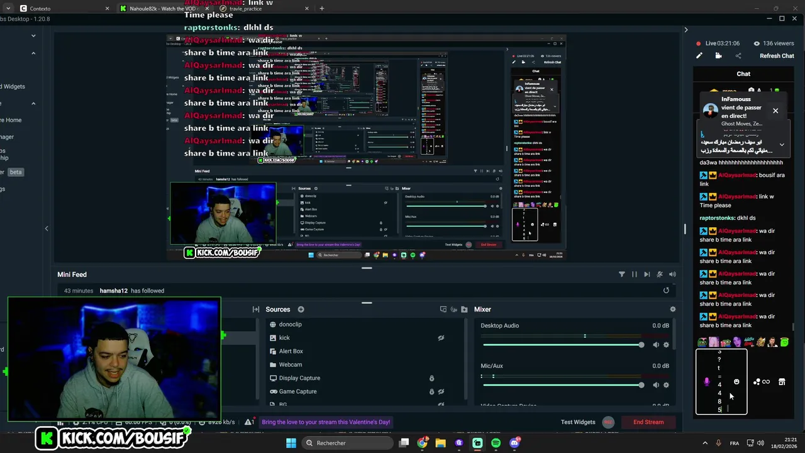This screenshot has width=805, height=453.
Task: Click the purple microphone icon in chat
Action: [707, 382]
